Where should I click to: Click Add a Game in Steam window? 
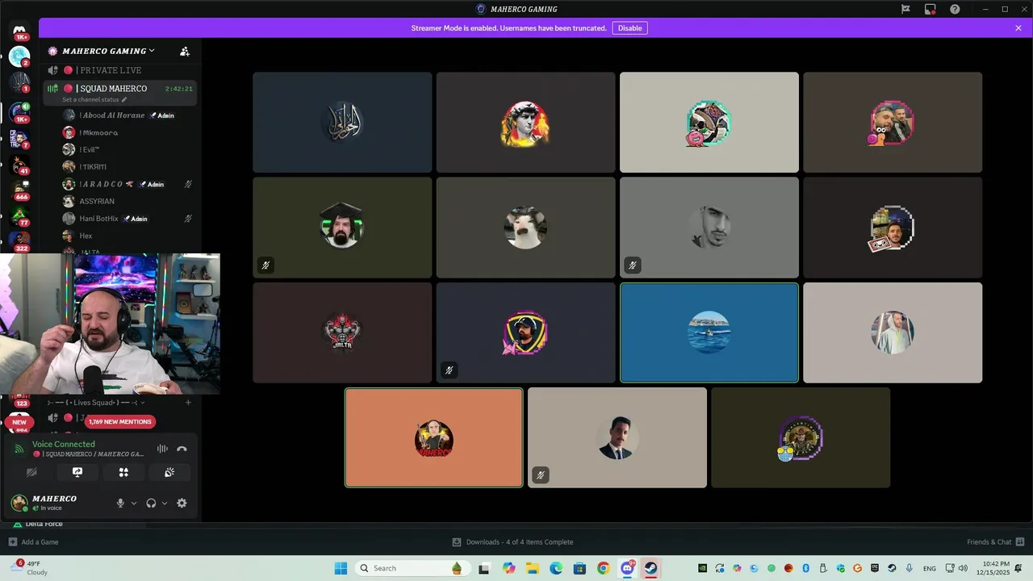(33, 542)
